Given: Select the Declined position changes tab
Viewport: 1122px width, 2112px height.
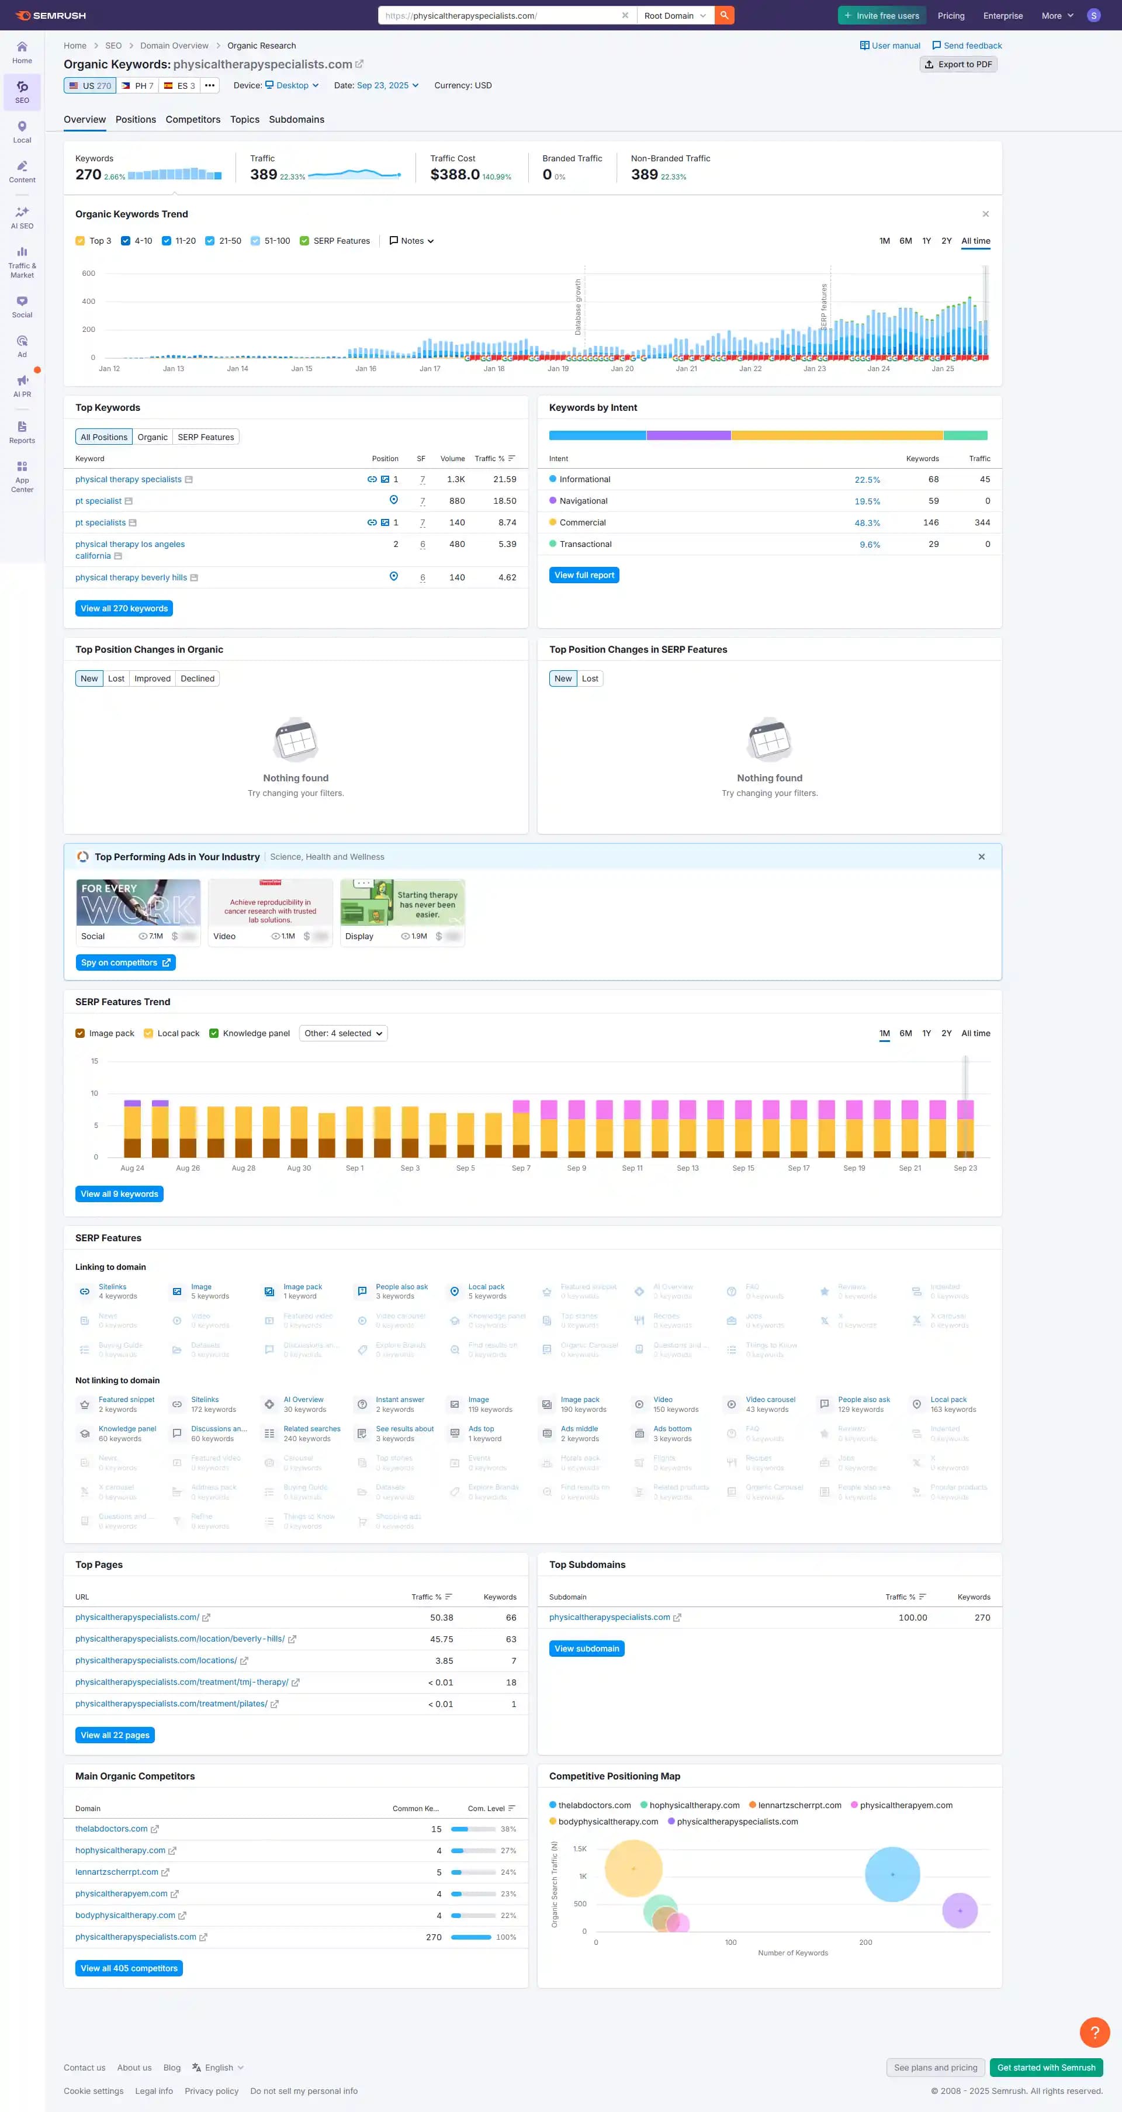Looking at the screenshot, I should 198,679.
